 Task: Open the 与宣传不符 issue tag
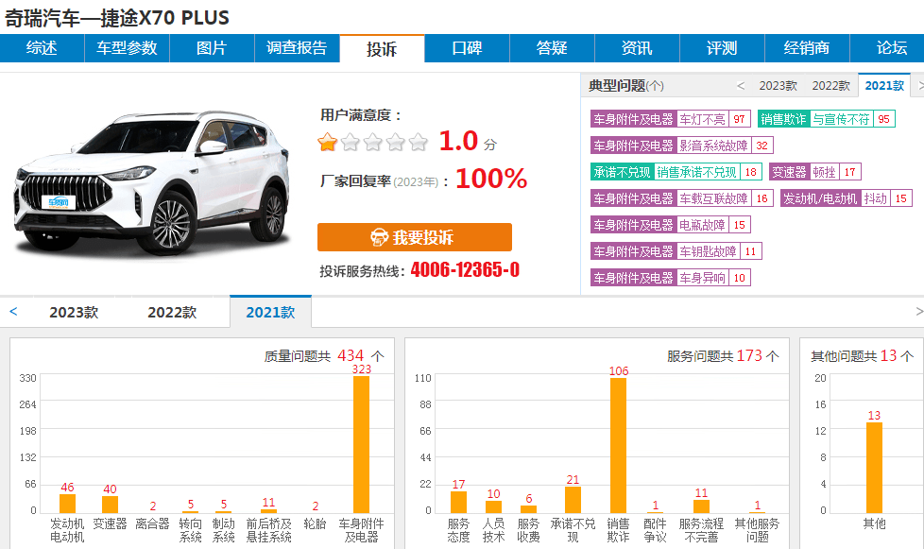[826, 119]
